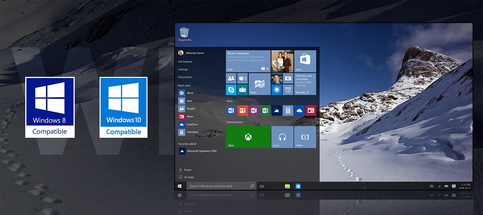Launch Word from Most used list

pyautogui.click(x=186, y=93)
